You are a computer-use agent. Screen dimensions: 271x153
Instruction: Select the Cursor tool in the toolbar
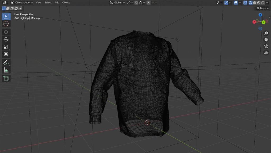[6, 24]
